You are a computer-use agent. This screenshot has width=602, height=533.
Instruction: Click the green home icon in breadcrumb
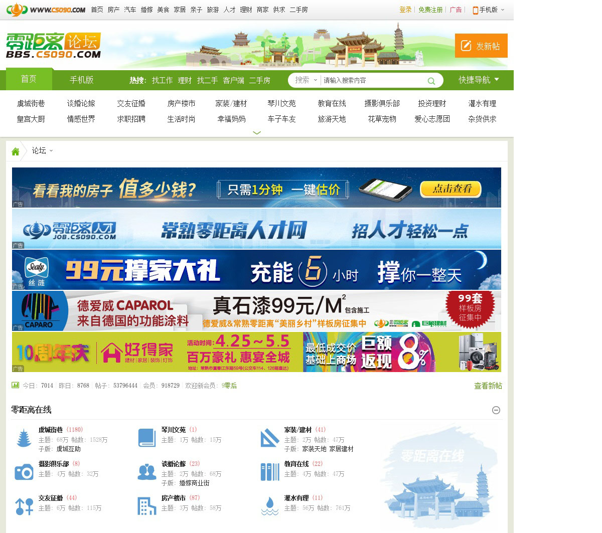tap(16, 151)
